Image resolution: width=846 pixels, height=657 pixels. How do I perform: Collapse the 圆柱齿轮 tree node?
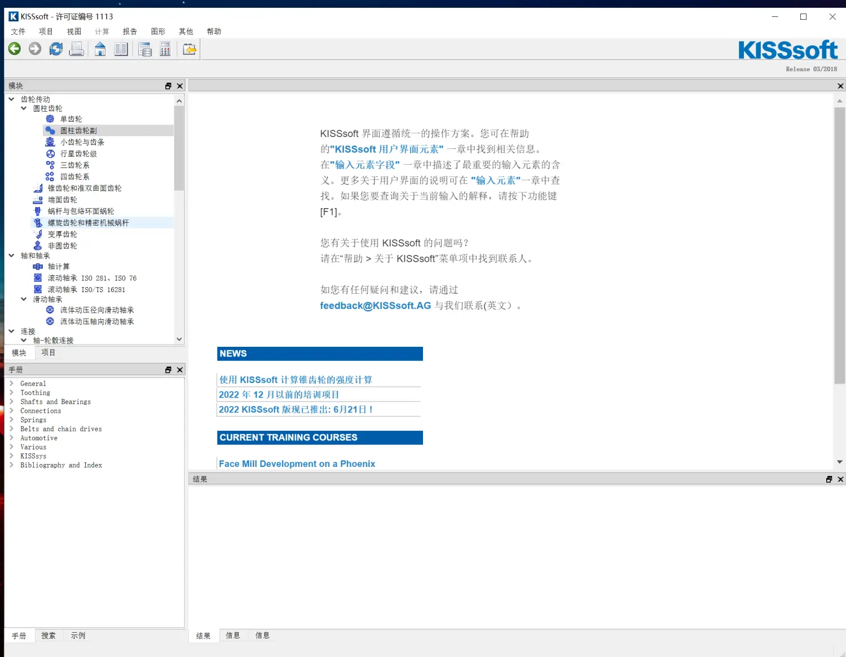click(24, 108)
